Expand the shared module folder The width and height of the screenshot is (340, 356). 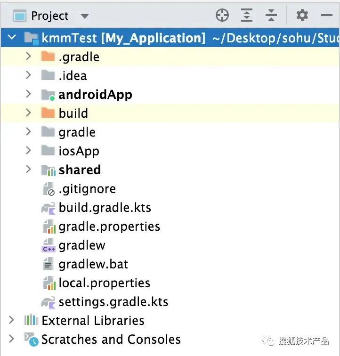(28, 169)
